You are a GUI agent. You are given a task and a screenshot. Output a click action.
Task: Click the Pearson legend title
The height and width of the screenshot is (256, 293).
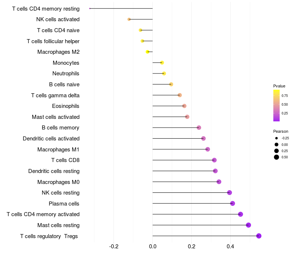coord(281,131)
